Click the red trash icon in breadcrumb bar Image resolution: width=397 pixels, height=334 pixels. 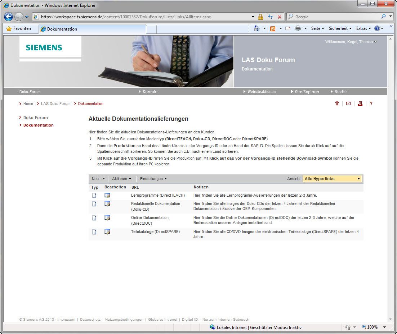337,104
